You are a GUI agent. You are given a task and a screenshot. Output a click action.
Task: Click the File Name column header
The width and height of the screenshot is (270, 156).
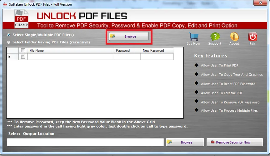tap(71, 51)
